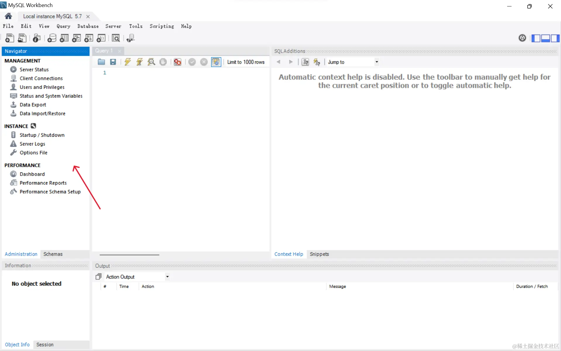Open Performance Reports
561x351 pixels.
tap(43, 183)
